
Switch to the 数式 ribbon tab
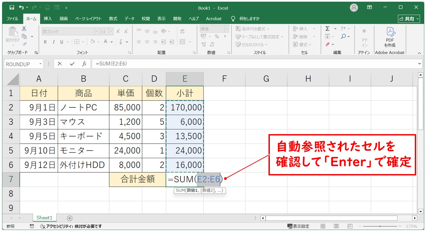click(113, 19)
